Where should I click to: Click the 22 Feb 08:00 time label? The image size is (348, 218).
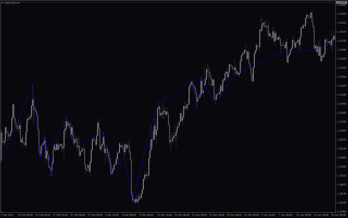pyautogui.click(x=78, y=215)
